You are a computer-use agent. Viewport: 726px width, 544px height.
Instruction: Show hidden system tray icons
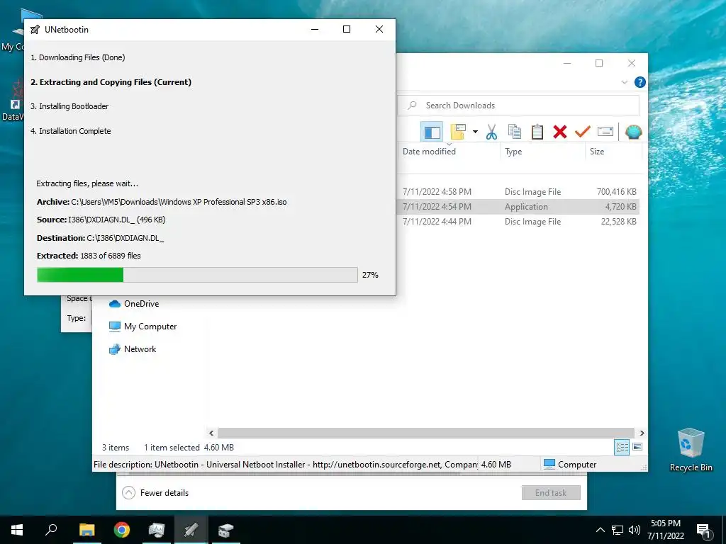600,530
